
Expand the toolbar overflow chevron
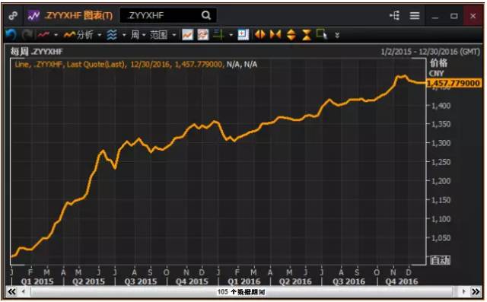337,35
